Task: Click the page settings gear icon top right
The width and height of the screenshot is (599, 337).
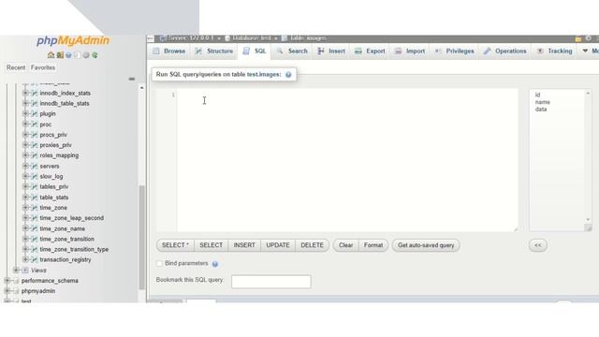Action: 589,38
